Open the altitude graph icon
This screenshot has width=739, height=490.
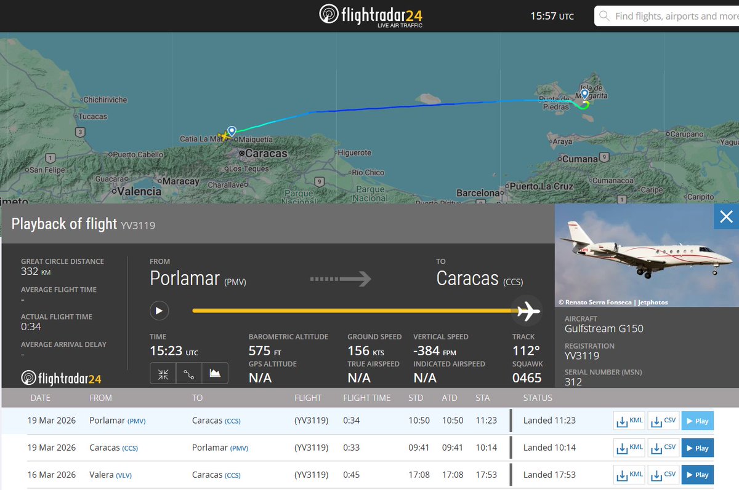coord(215,373)
